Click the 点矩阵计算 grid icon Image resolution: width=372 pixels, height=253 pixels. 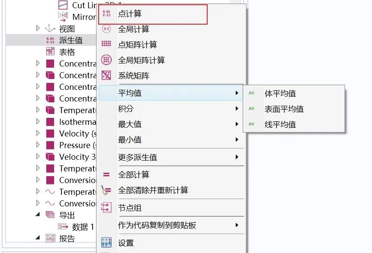click(x=107, y=44)
